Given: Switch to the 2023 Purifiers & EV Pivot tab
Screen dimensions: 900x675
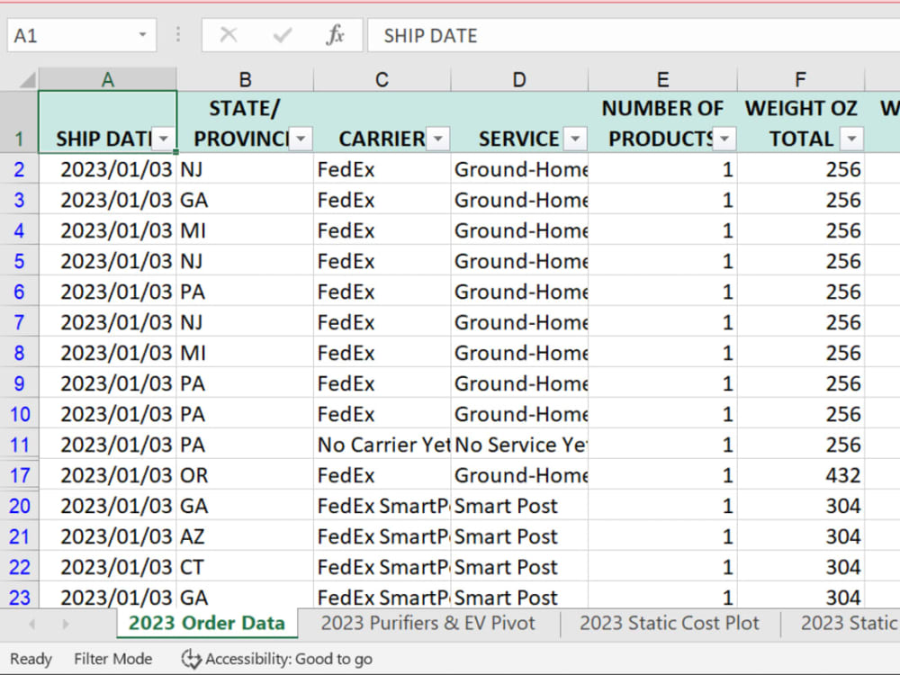Looking at the screenshot, I should click(x=429, y=623).
